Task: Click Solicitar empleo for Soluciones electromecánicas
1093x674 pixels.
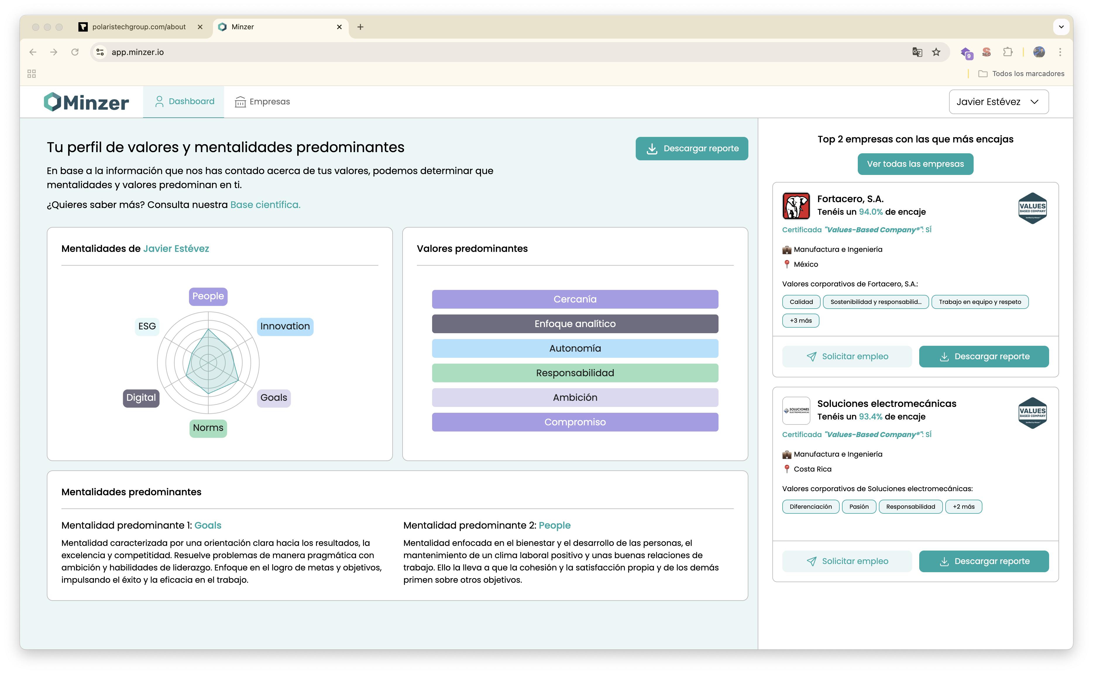Action: [x=847, y=561]
